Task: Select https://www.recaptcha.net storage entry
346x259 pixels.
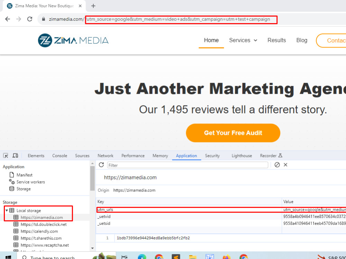Action: tap(45, 245)
